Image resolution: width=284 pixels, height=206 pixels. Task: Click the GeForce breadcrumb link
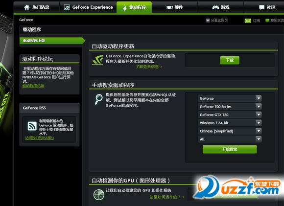pos(26,20)
